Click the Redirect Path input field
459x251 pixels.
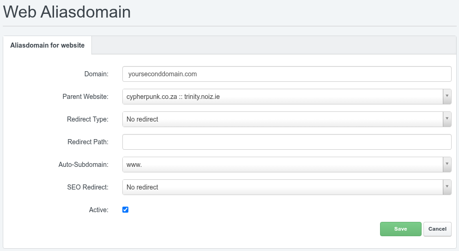pyautogui.click(x=287, y=142)
